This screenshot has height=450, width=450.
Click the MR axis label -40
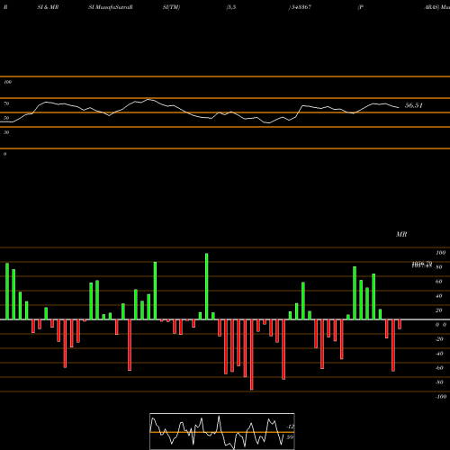click(x=439, y=354)
